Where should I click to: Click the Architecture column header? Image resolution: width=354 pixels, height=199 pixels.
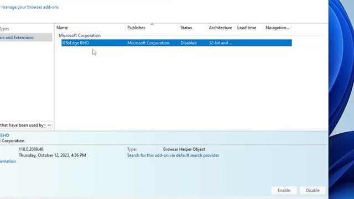pyautogui.click(x=221, y=28)
